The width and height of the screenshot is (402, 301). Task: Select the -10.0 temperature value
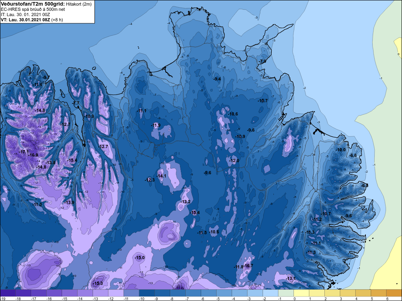(x=341, y=150)
